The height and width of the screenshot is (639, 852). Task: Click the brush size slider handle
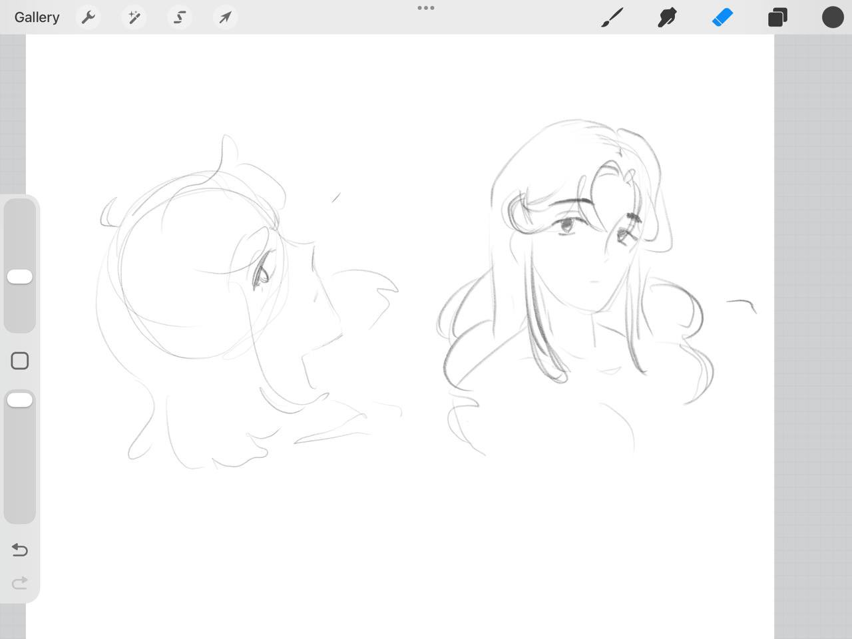pos(19,277)
